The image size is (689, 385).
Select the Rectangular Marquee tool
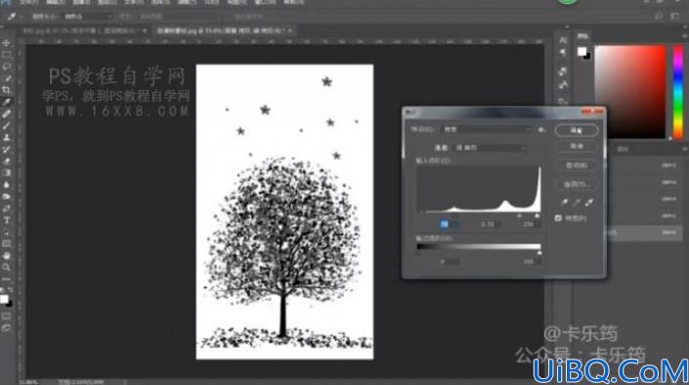(x=6, y=55)
